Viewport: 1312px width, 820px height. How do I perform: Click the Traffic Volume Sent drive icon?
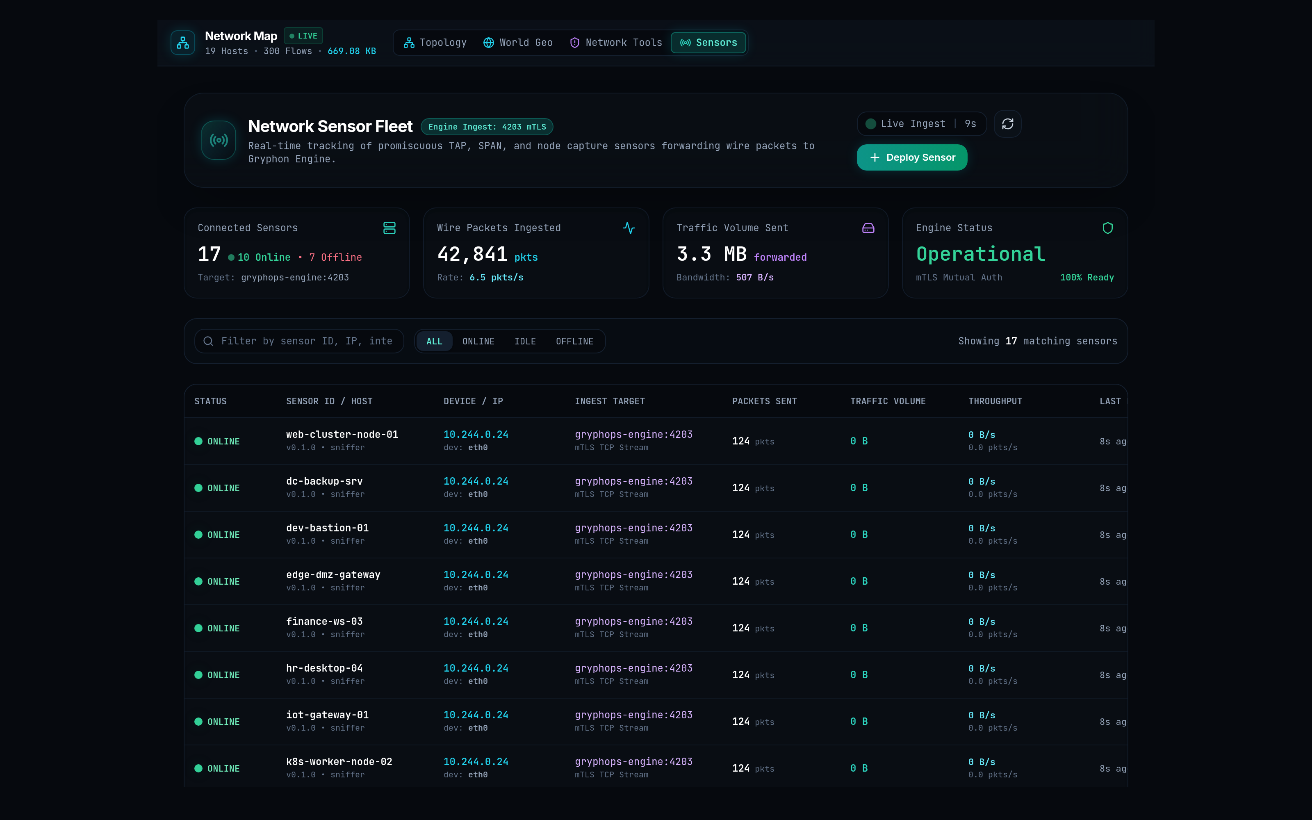tap(868, 228)
